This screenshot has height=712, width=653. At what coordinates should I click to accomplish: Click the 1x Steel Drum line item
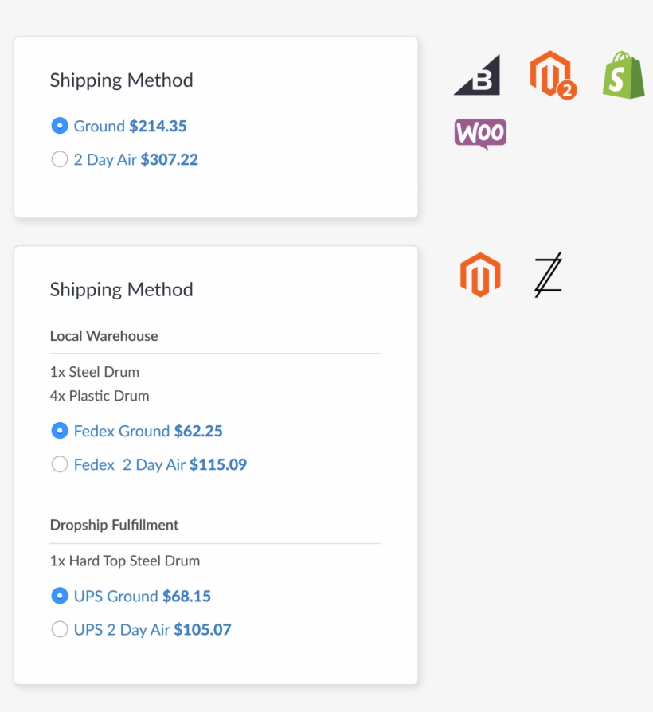pyautogui.click(x=94, y=372)
